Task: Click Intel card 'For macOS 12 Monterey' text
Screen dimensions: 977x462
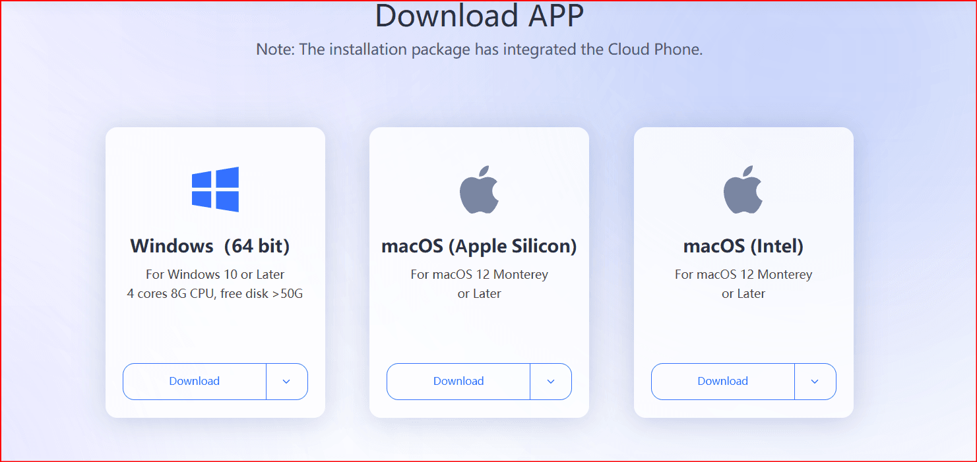Action: [x=743, y=274]
